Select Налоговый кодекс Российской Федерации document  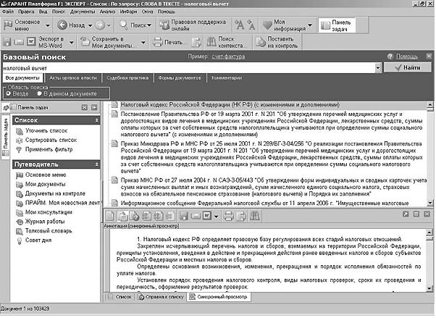point(230,105)
